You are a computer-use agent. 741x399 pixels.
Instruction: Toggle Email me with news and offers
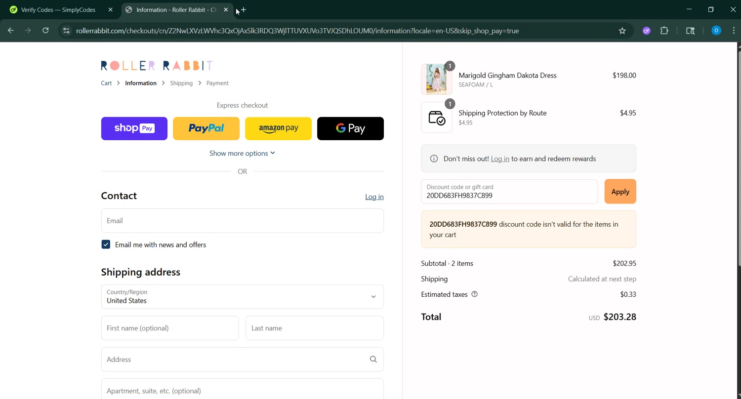(x=106, y=244)
